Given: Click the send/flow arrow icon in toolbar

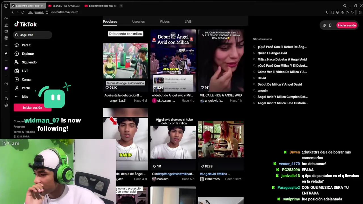Looking at the screenshot, I should coord(348,12).
